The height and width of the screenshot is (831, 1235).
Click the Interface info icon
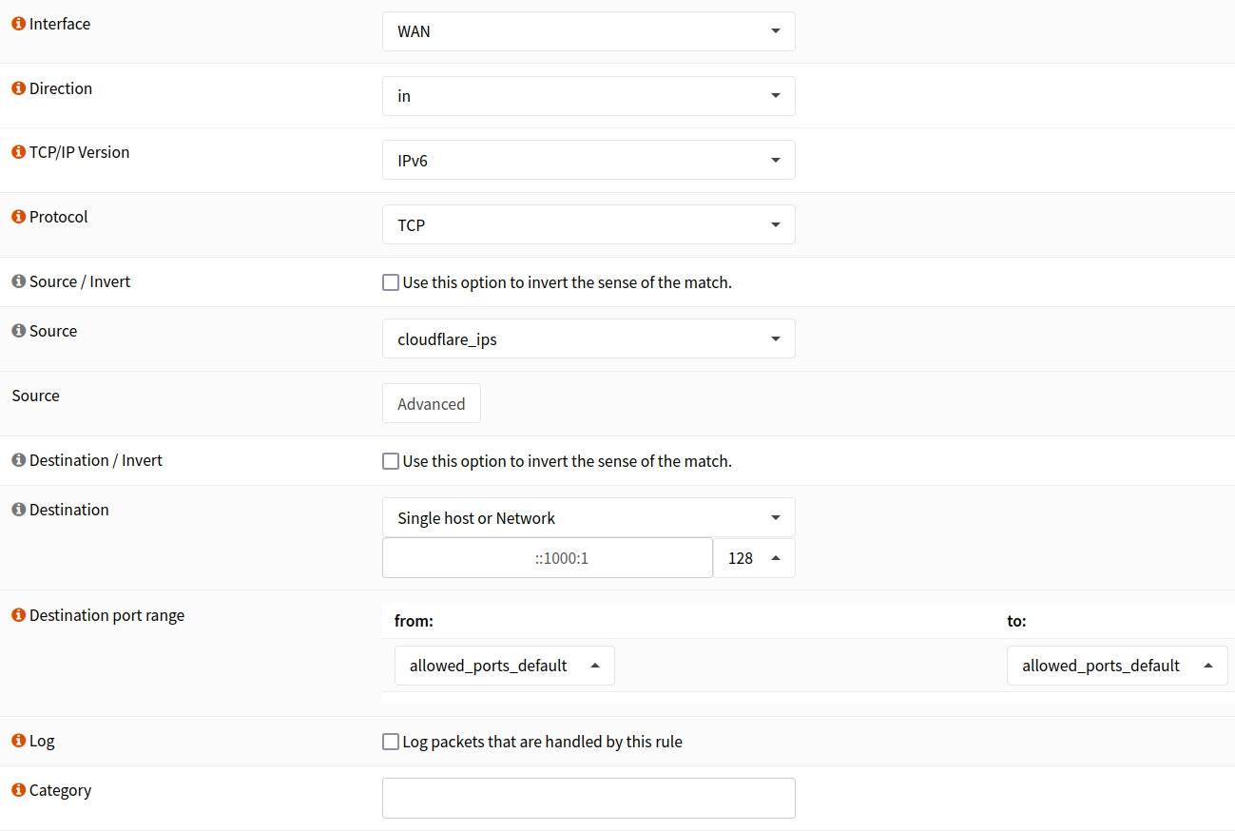[17, 23]
